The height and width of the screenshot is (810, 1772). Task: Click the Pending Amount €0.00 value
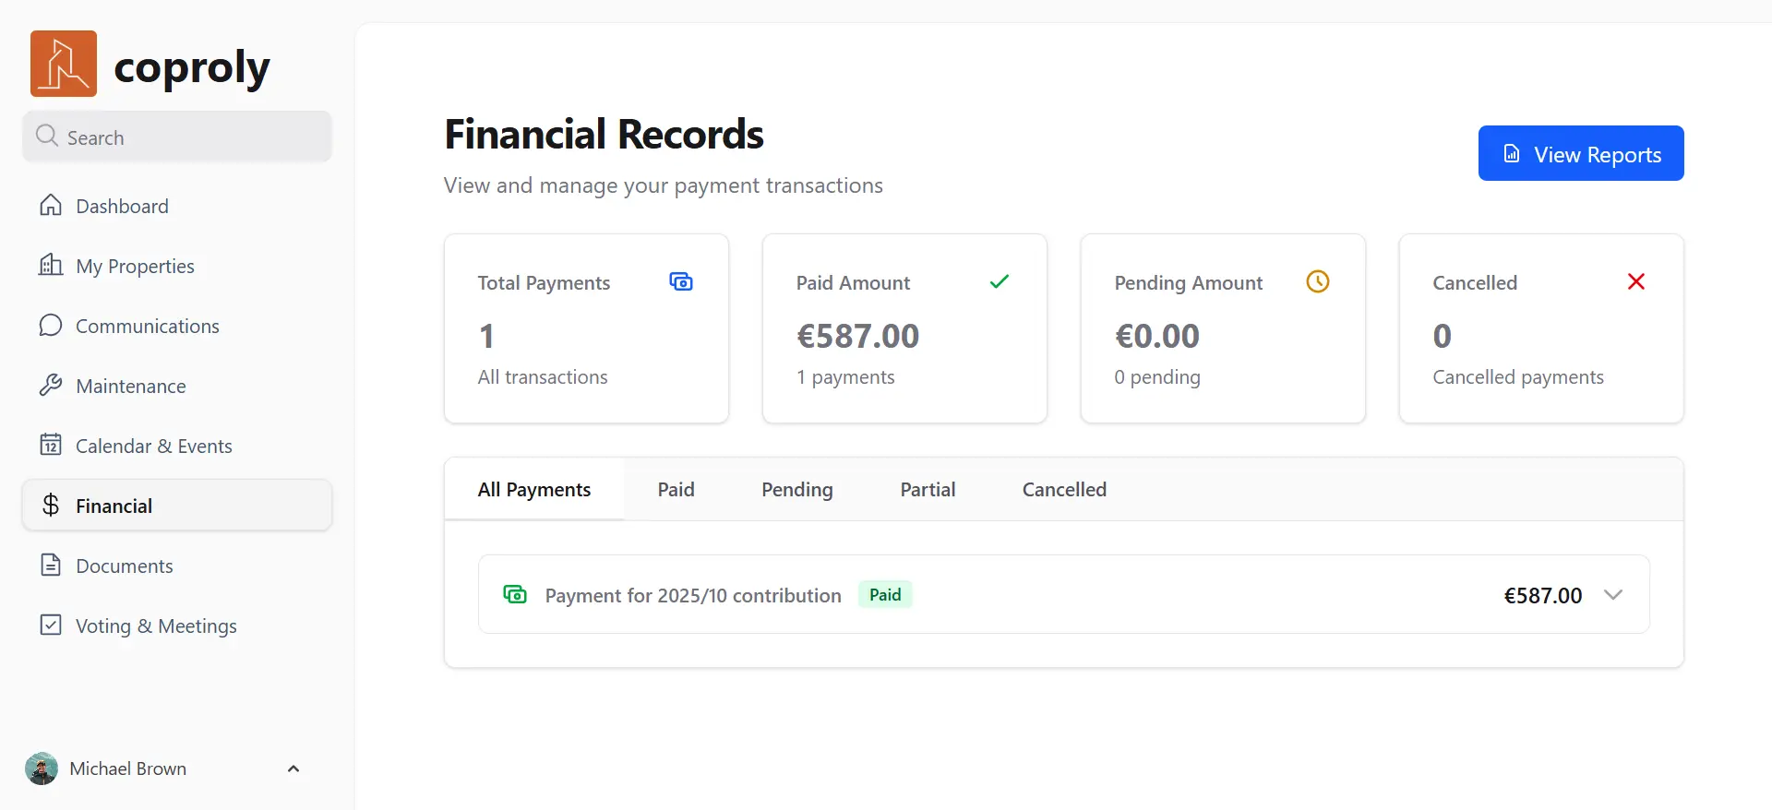[x=1157, y=336]
